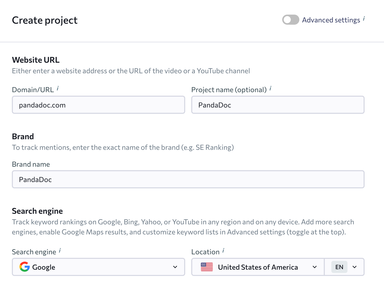Open info icon beside Advanced settings
384x282 pixels.
(x=364, y=19)
